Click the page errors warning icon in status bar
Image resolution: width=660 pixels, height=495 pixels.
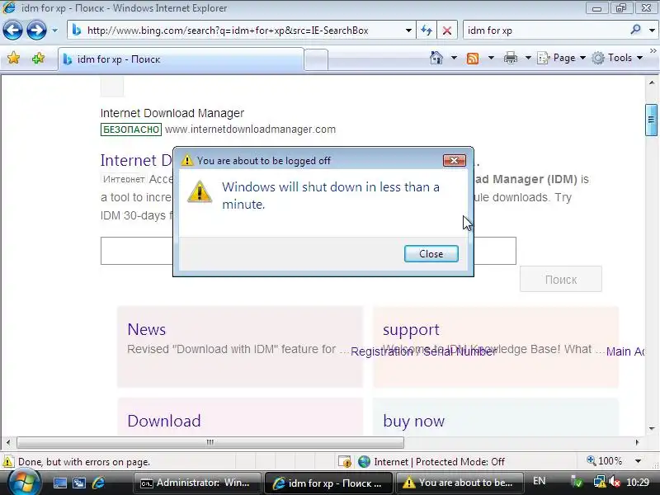[8, 462]
